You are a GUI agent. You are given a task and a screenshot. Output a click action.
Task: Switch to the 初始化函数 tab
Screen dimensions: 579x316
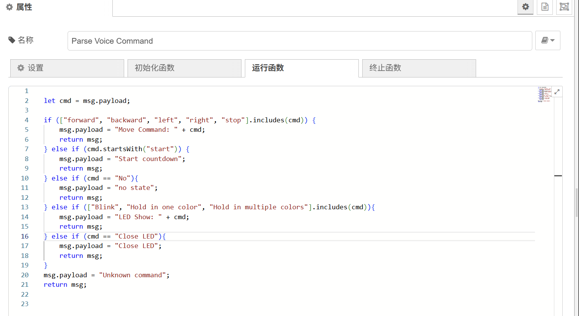(184, 68)
